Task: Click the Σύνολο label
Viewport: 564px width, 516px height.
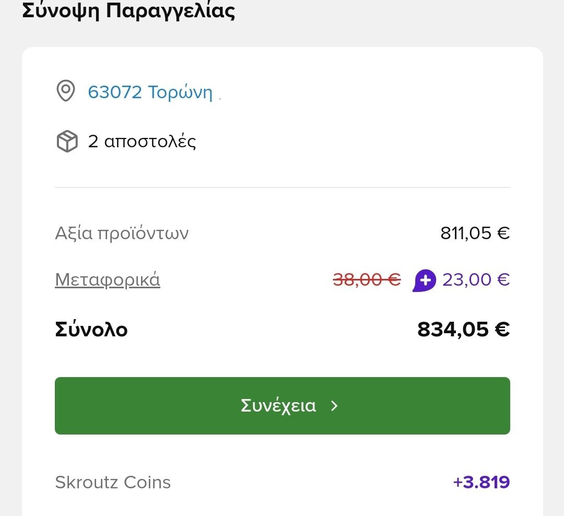Action: (x=91, y=329)
